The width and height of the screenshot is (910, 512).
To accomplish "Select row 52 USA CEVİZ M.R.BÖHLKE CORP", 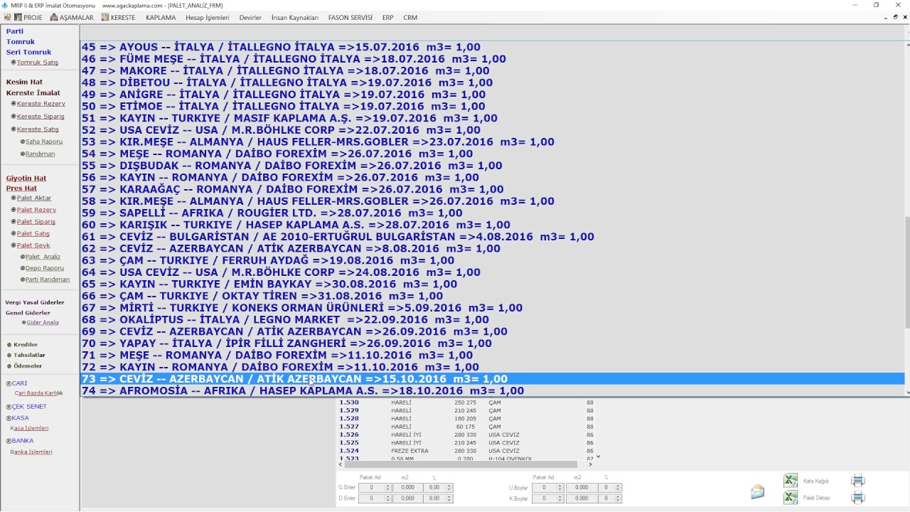I will coord(492,130).
